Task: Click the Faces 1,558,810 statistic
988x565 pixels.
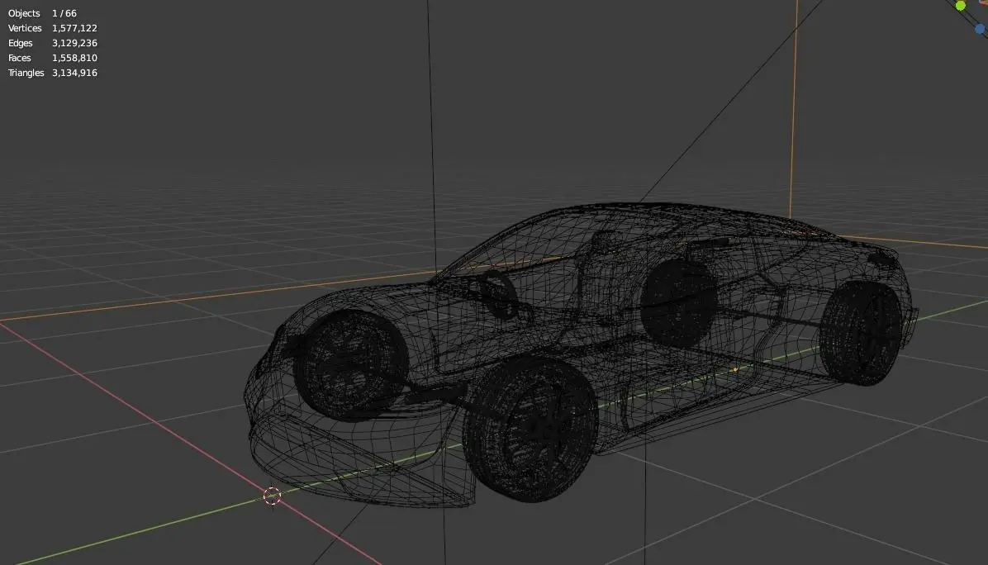Action: (x=52, y=58)
